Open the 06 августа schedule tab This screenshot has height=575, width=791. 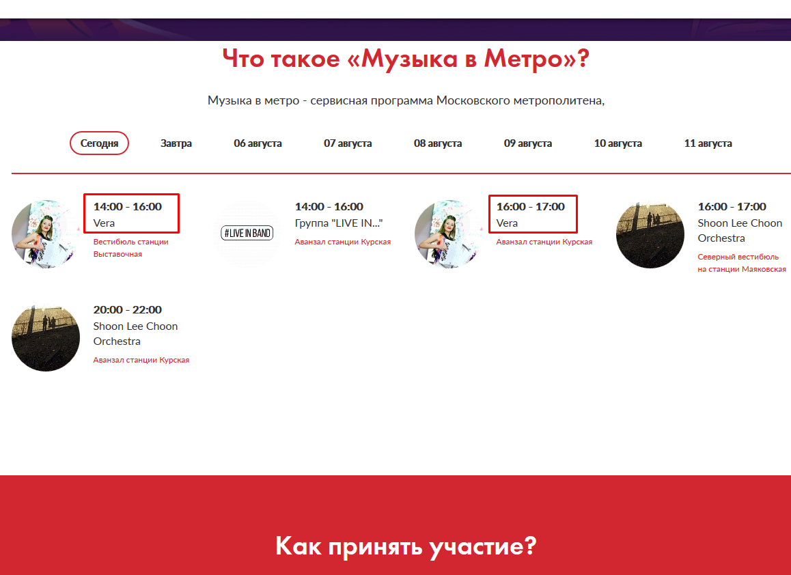pos(258,143)
